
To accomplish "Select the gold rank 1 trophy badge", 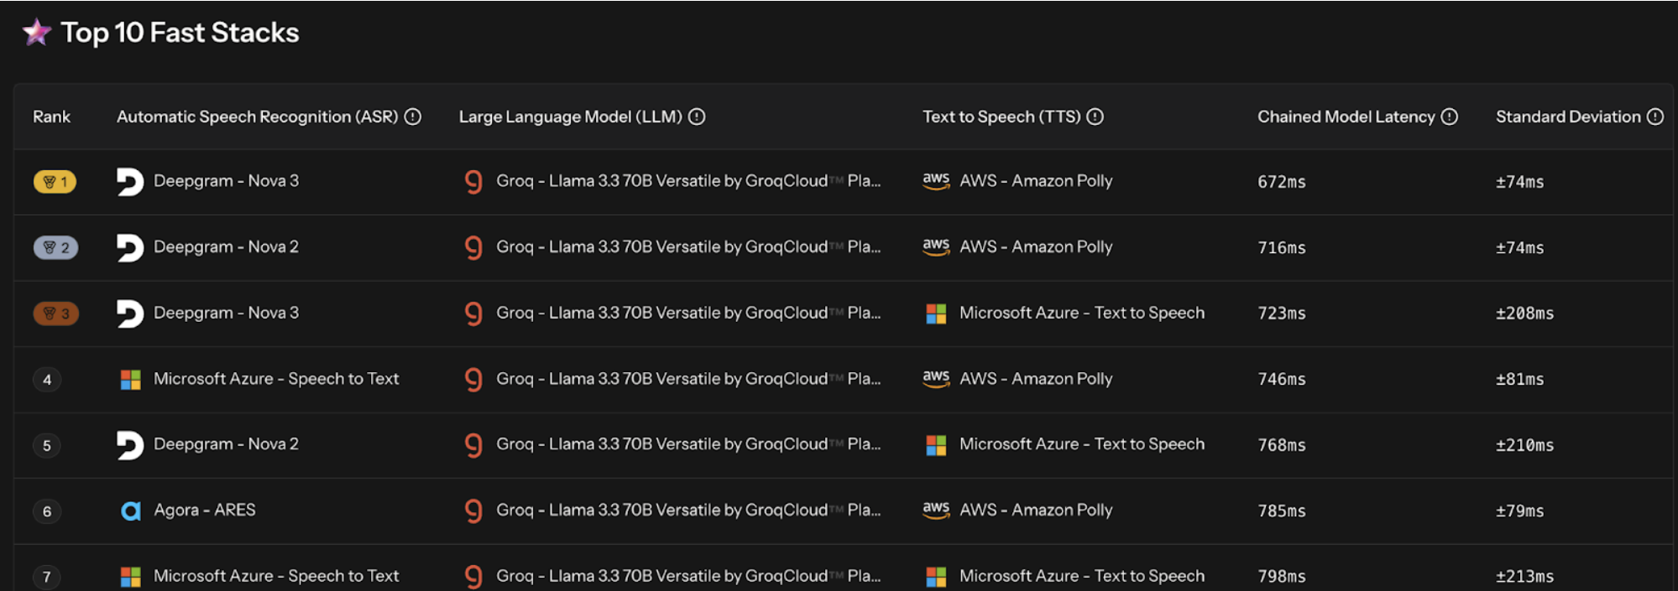I will pyautogui.click(x=55, y=182).
